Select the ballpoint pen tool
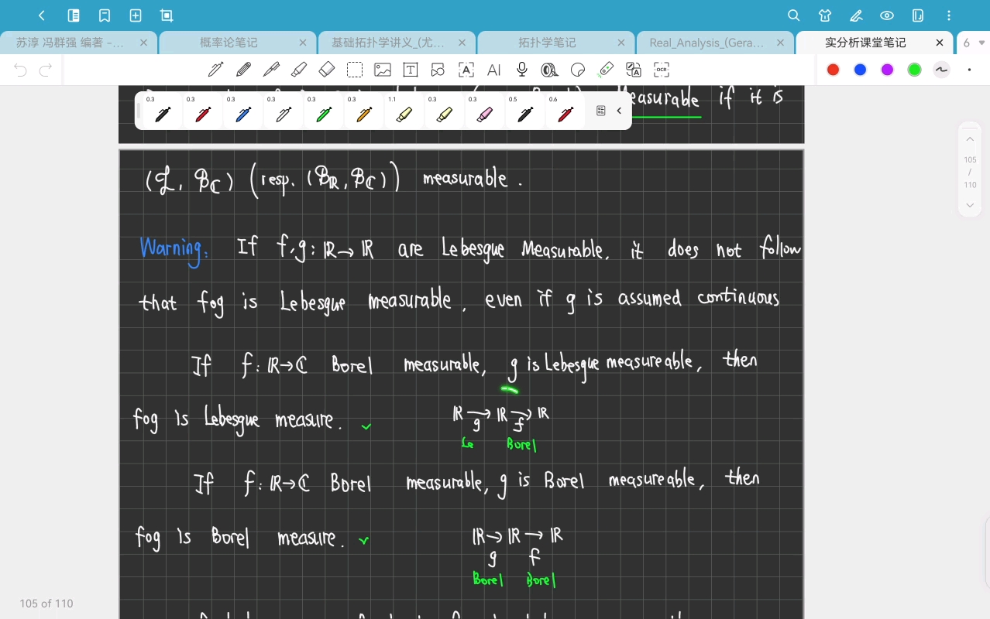 271,70
